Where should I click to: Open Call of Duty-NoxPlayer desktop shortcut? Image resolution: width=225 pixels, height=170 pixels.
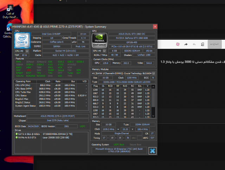pyautogui.click(x=10, y=12)
